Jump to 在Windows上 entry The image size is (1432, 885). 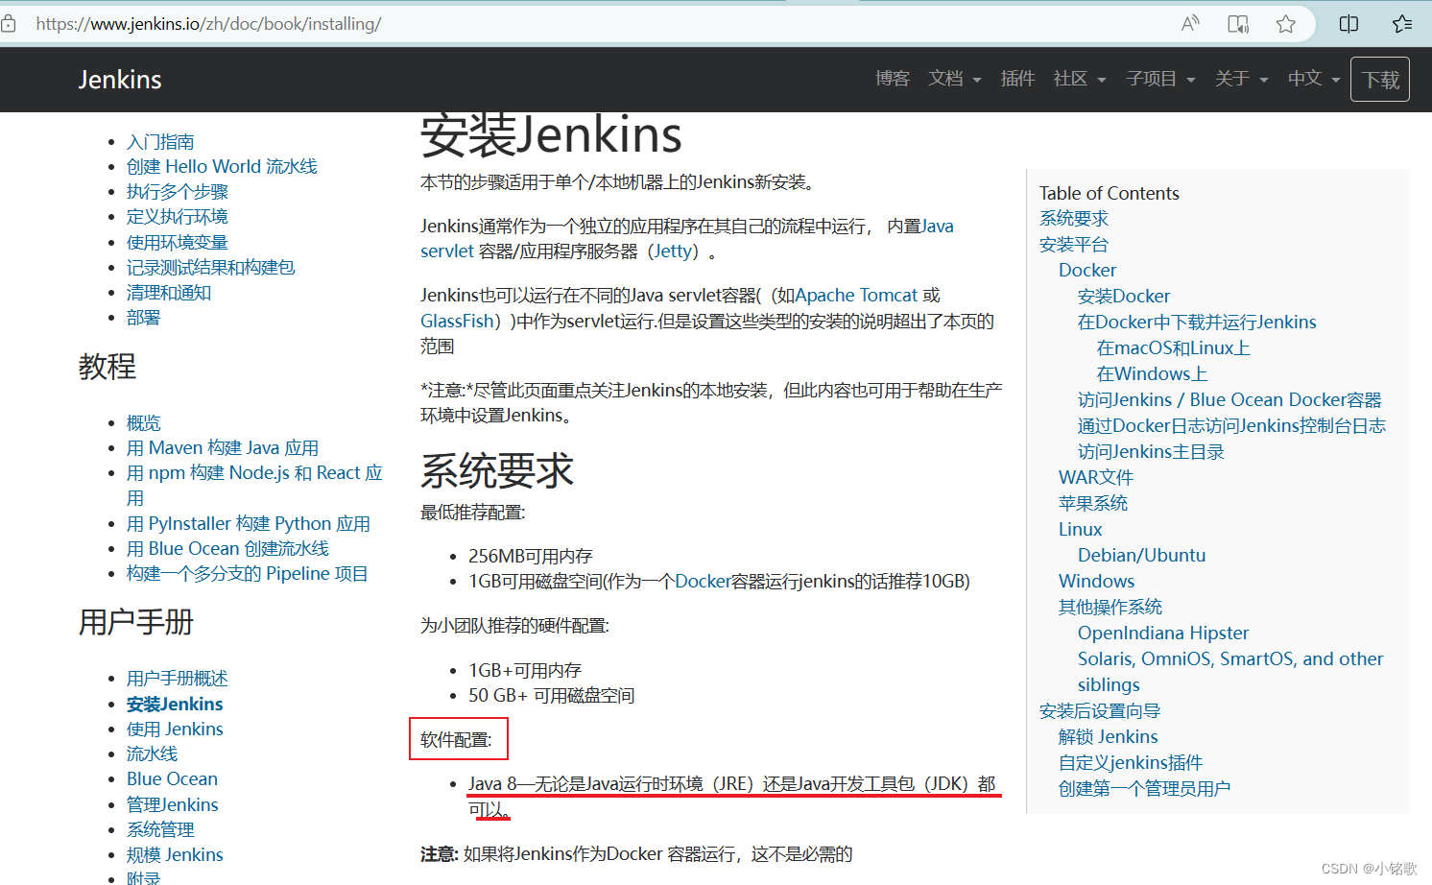[x=1153, y=374]
